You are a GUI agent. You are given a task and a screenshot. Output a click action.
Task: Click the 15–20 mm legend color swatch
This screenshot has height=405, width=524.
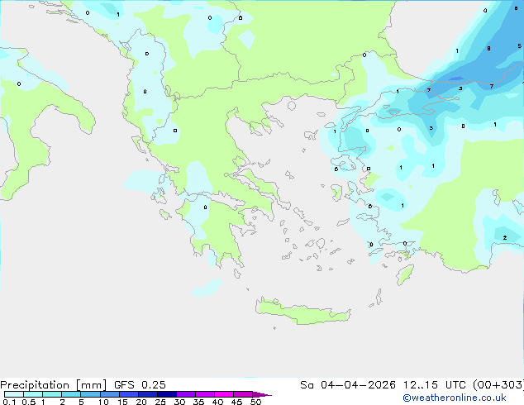[x=128, y=394]
